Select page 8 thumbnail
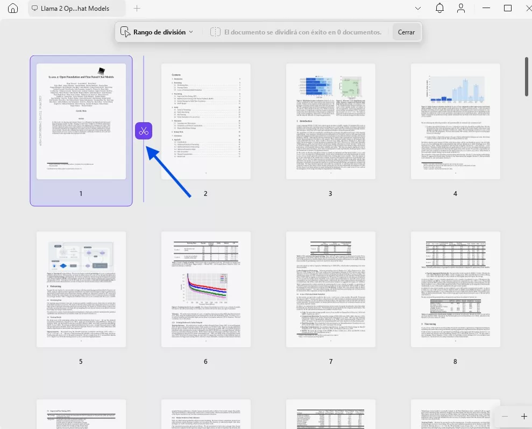Viewport: 532px width, 429px height. (x=456, y=289)
